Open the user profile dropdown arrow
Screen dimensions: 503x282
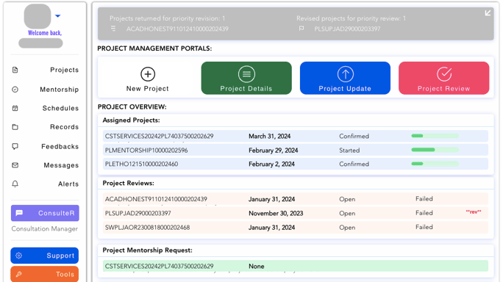(x=58, y=15)
